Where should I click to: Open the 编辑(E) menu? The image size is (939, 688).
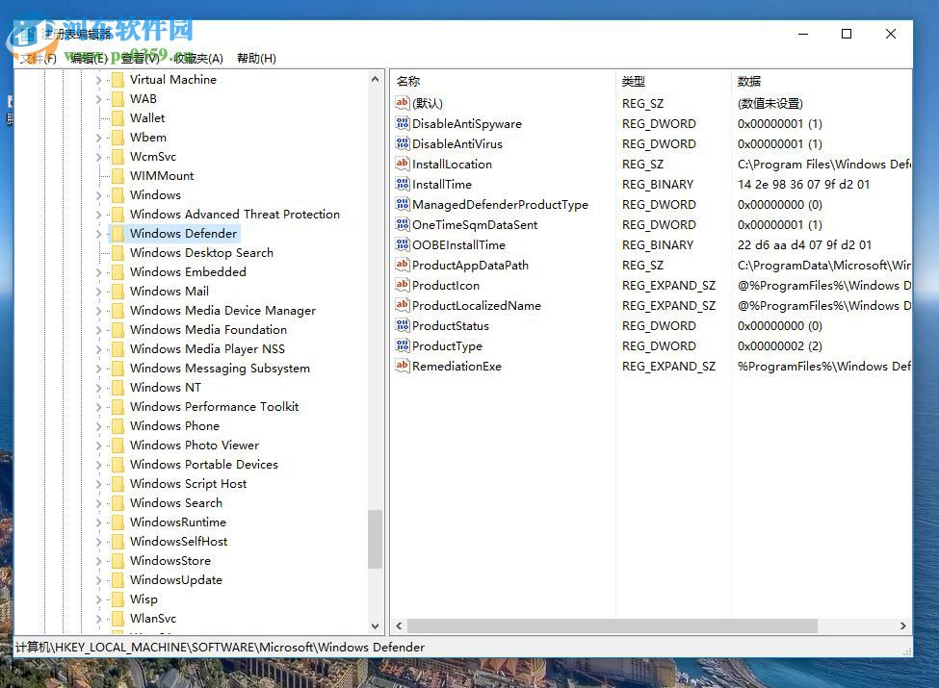coord(87,58)
